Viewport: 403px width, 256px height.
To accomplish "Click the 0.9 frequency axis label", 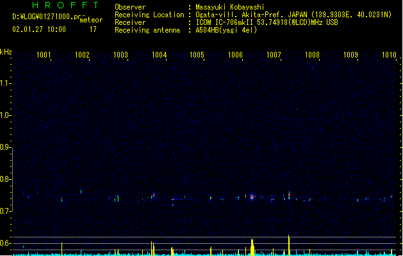I will (x=6, y=147).
